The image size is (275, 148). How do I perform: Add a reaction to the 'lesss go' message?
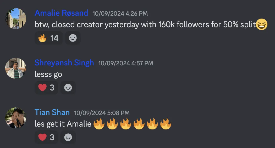68,88
